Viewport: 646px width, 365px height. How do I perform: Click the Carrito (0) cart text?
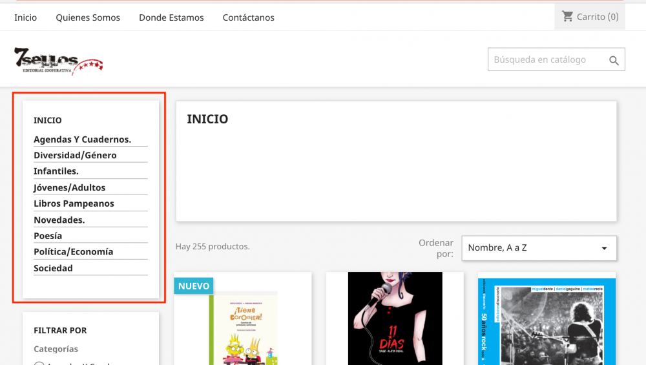click(x=598, y=17)
